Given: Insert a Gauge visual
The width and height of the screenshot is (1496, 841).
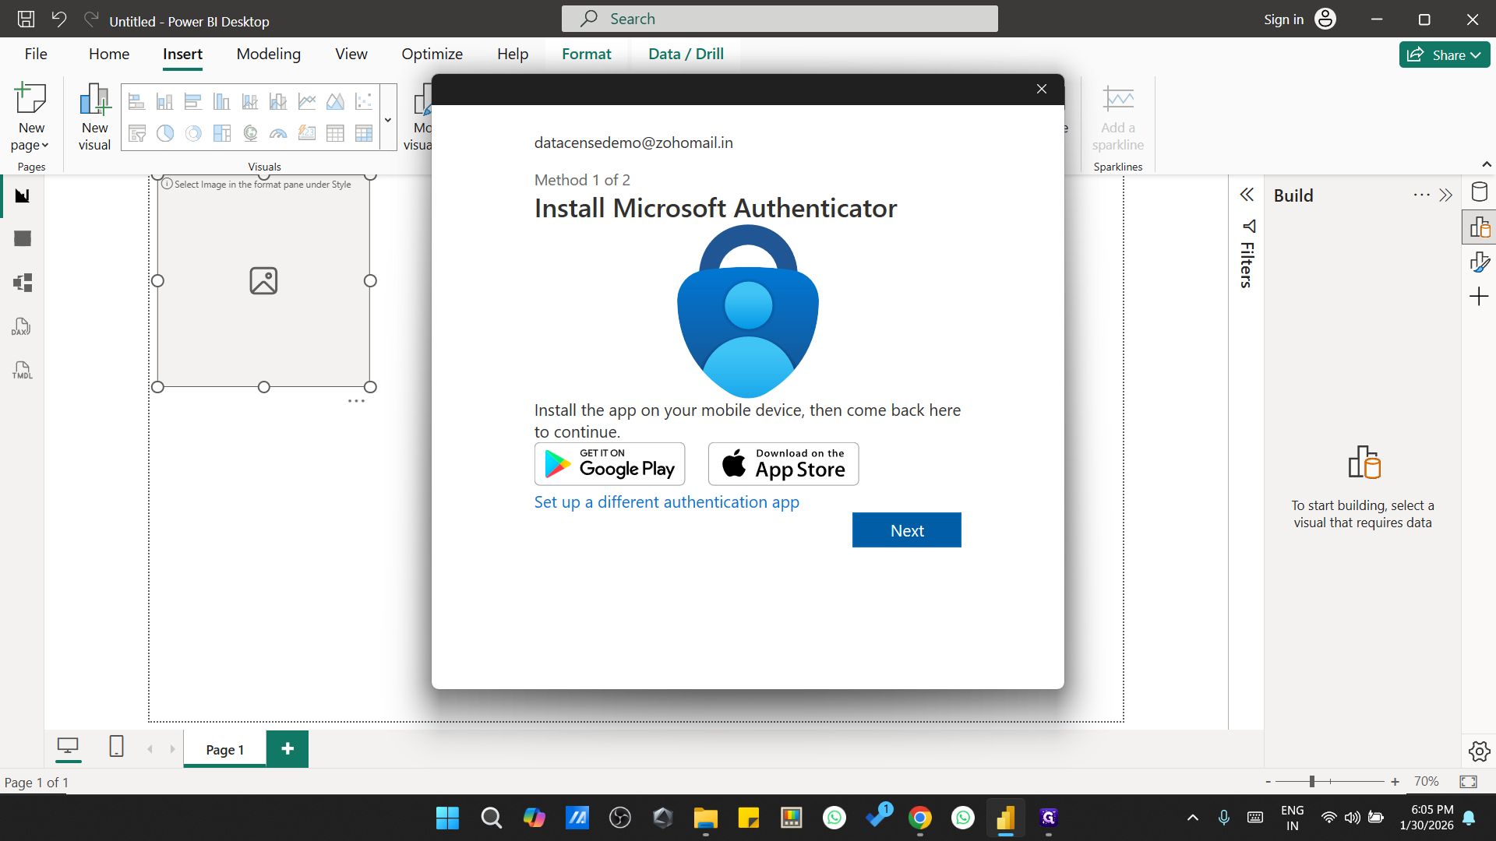Looking at the screenshot, I should coord(278,133).
